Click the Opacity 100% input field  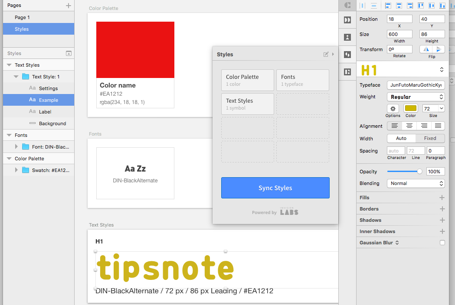(435, 171)
